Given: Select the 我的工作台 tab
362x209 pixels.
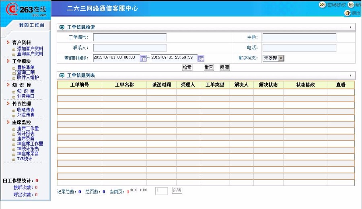Looking at the screenshot, I should click(x=32, y=25).
